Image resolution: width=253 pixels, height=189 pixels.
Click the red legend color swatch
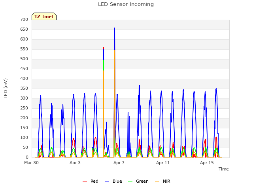pos(85,182)
